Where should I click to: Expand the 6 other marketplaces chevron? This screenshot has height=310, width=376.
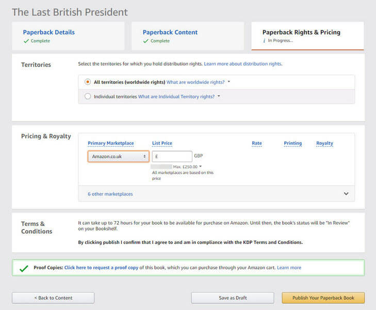point(346,194)
